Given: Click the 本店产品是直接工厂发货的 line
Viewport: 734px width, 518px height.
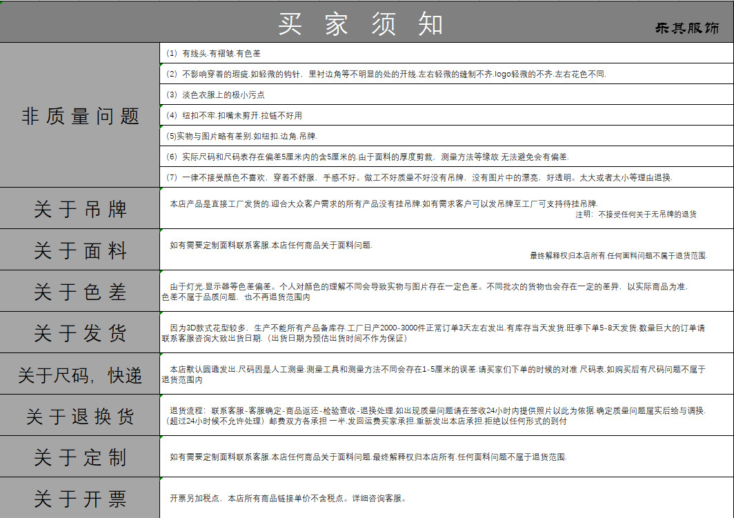Looking at the screenshot, I should (x=384, y=203).
